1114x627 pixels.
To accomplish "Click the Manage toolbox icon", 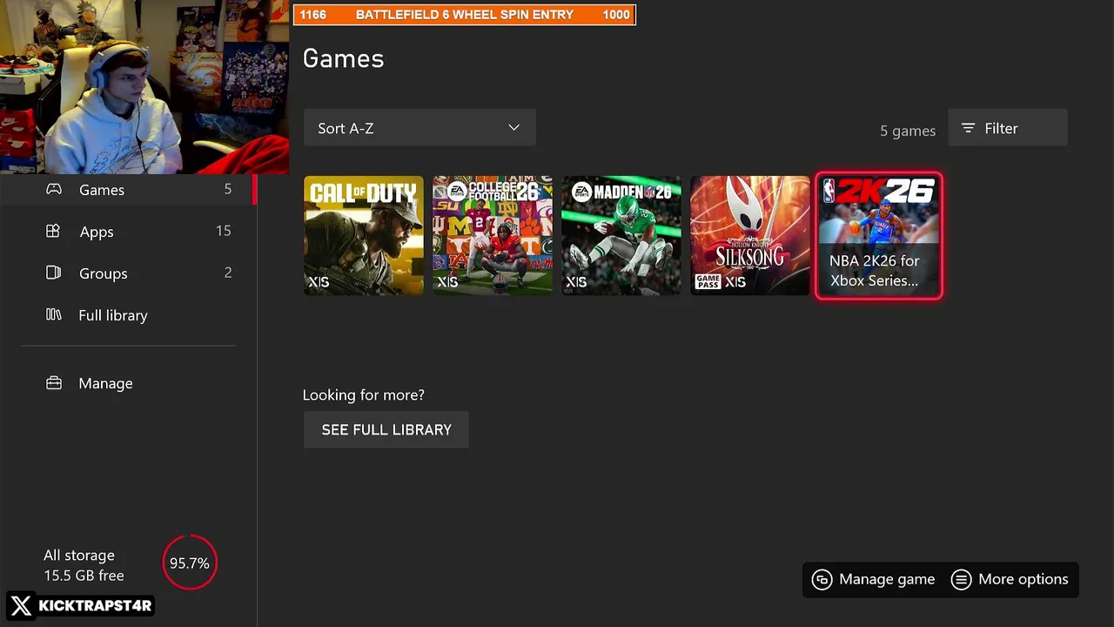I will click(x=54, y=383).
